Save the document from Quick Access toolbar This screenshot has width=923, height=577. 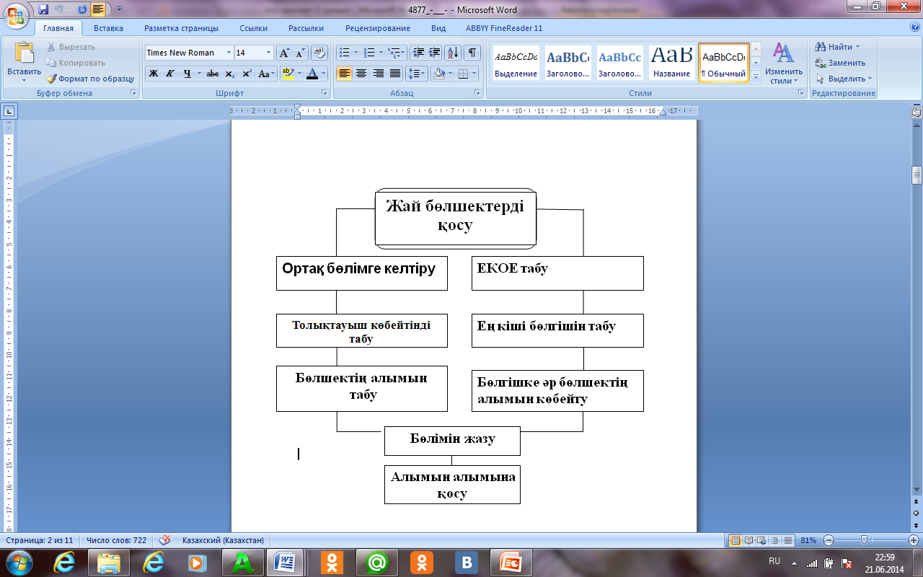43,10
